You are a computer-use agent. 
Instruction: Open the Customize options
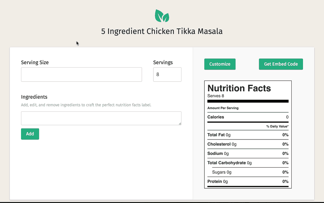tap(220, 64)
